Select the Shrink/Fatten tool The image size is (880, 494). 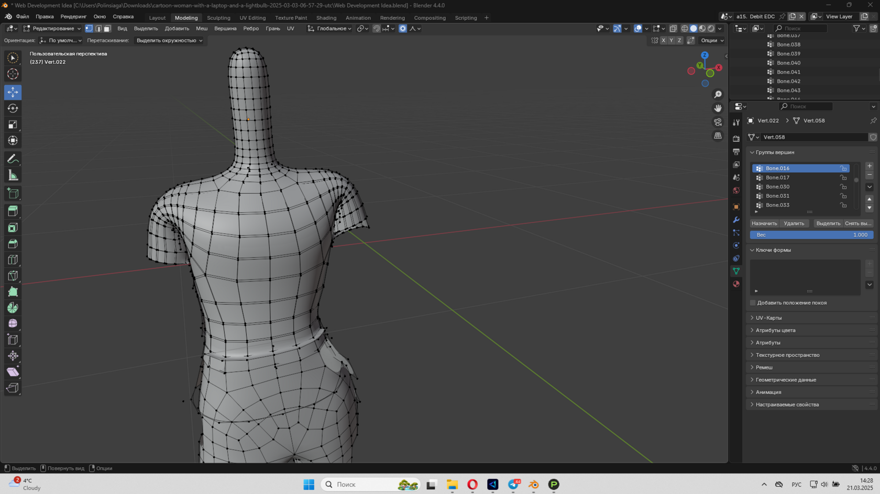[x=13, y=356]
